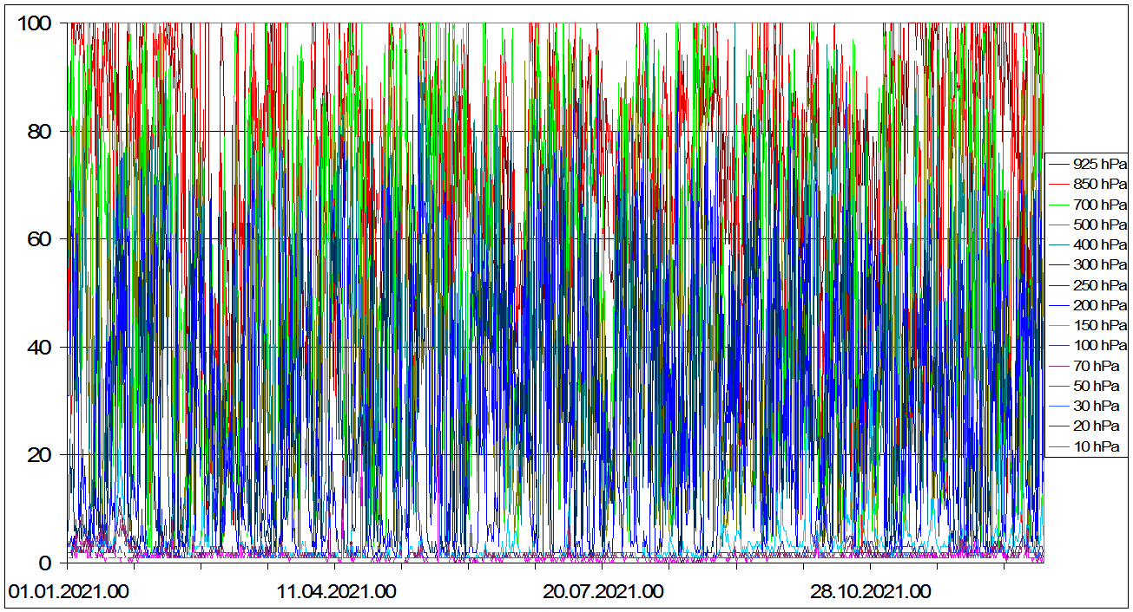
Task: Click the 28.10.2021.00 x-axis date label
Action: tap(871, 592)
